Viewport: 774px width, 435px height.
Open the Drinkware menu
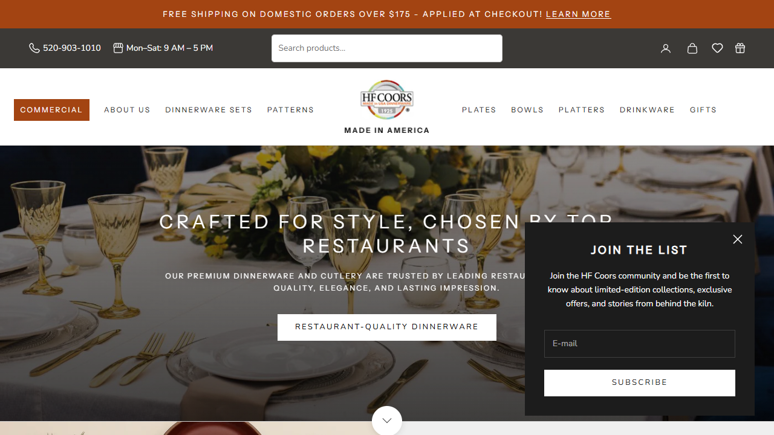tap(647, 110)
